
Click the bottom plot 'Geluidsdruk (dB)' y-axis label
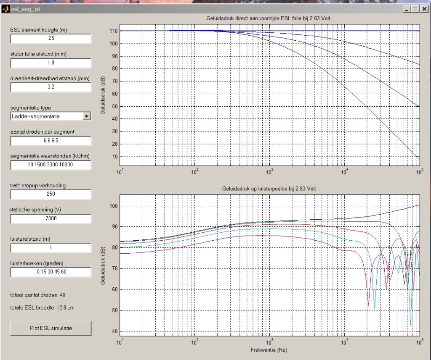(x=103, y=265)
